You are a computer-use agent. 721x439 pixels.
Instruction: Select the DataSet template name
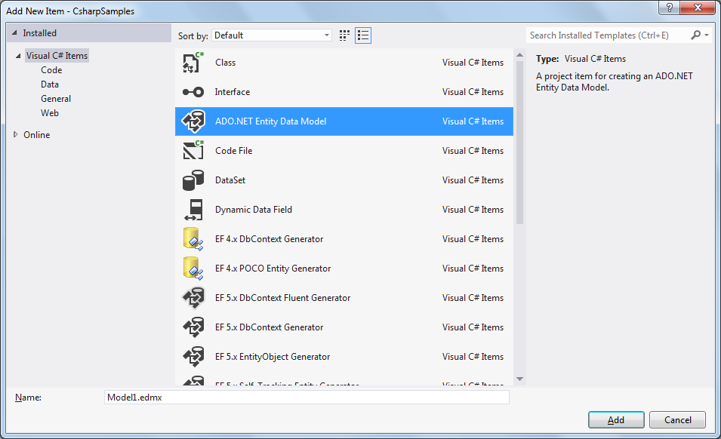click(x=230, y=180)
